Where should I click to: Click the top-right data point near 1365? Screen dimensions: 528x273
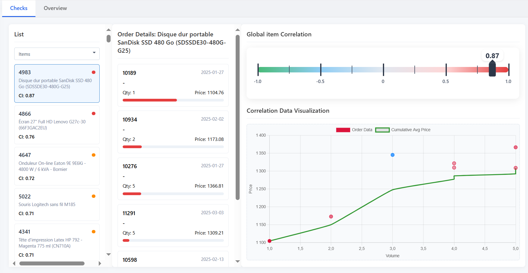516,147
